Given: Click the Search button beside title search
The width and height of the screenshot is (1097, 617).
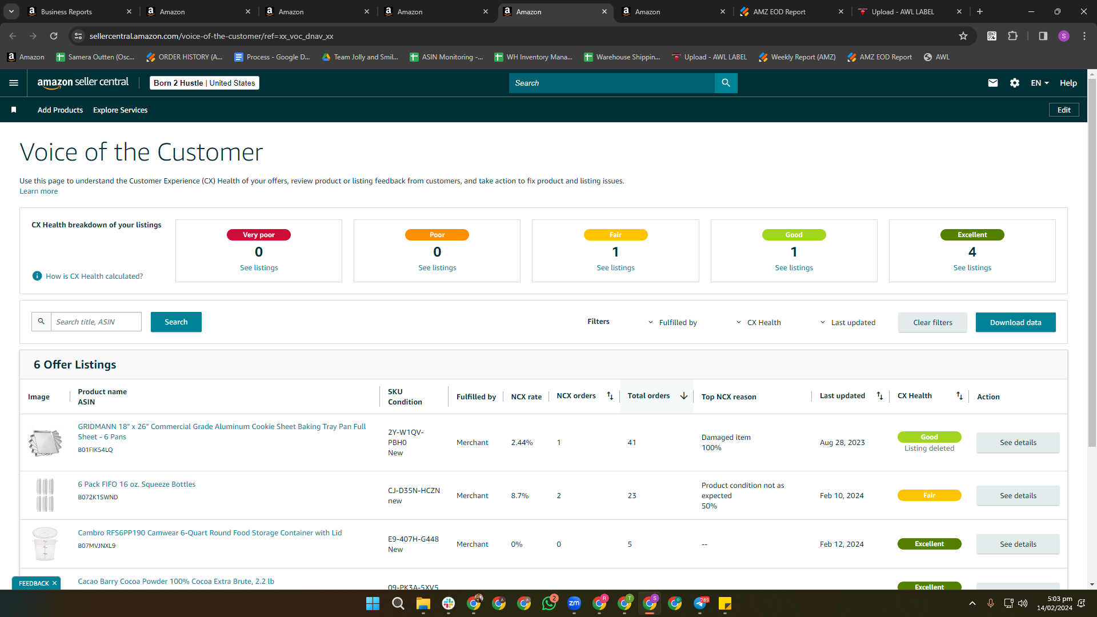Looking at the screenshot, I should pyautogui.click(x=176, y=322).
